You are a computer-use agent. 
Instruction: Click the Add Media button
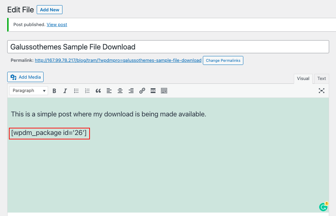[25, 77]
